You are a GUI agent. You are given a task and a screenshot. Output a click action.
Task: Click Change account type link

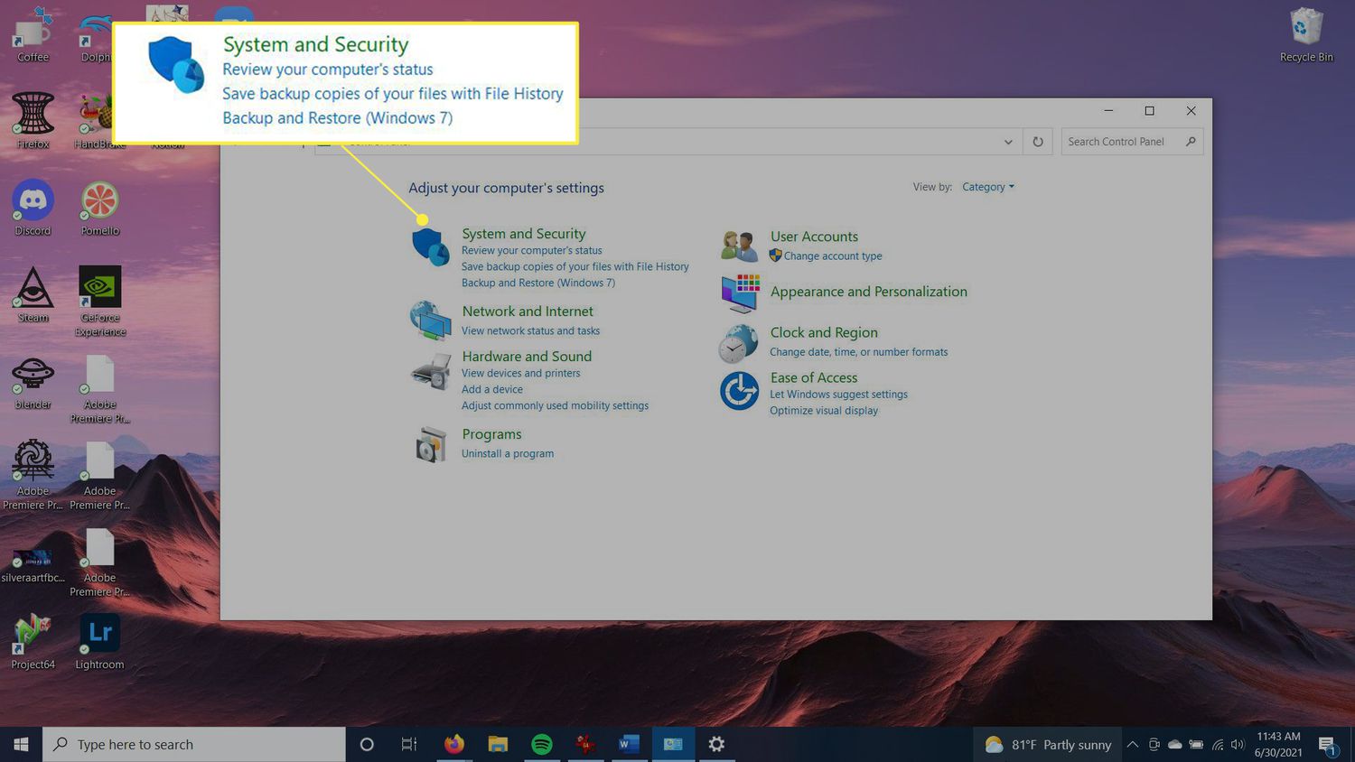tap(832, 256)
